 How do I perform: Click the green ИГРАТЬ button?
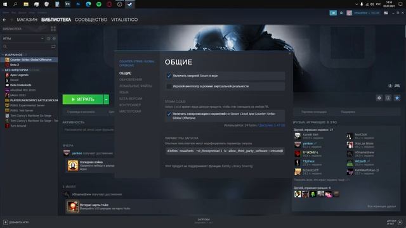82,99
